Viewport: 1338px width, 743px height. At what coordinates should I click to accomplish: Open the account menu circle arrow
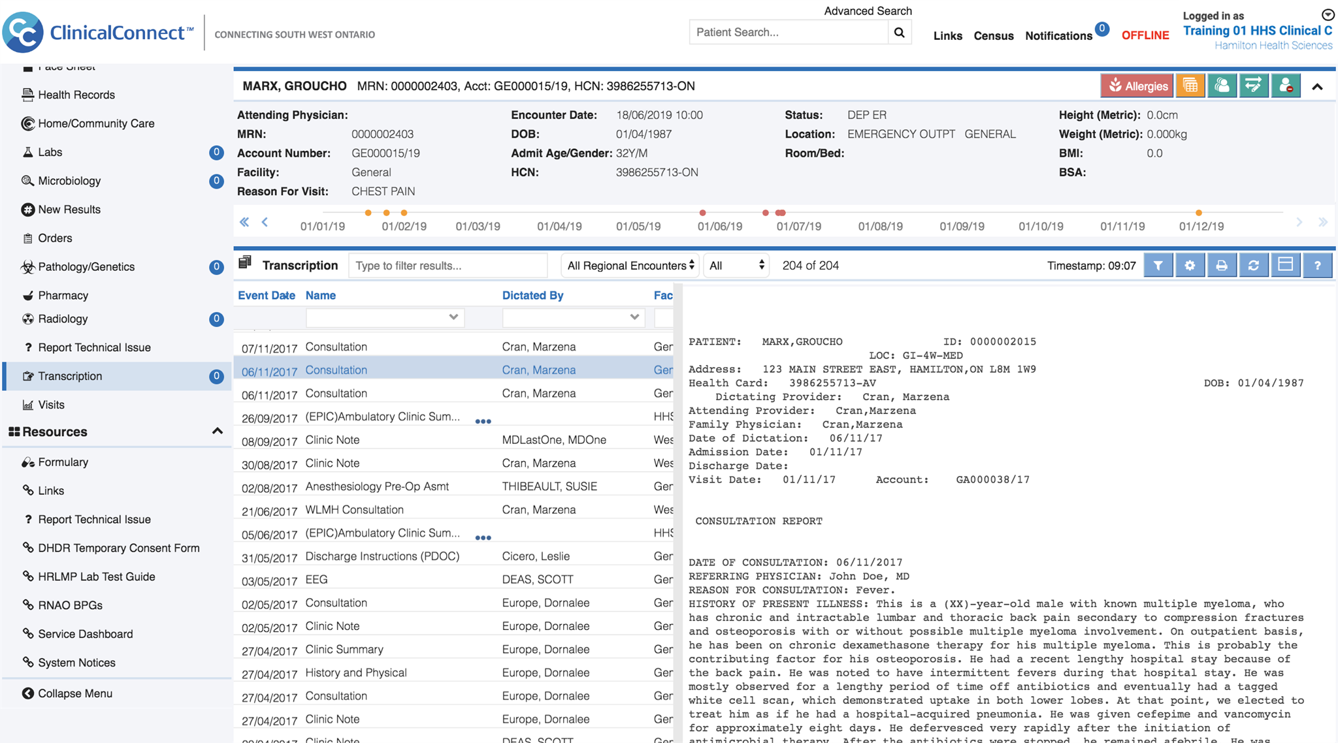click(1328, 14)
